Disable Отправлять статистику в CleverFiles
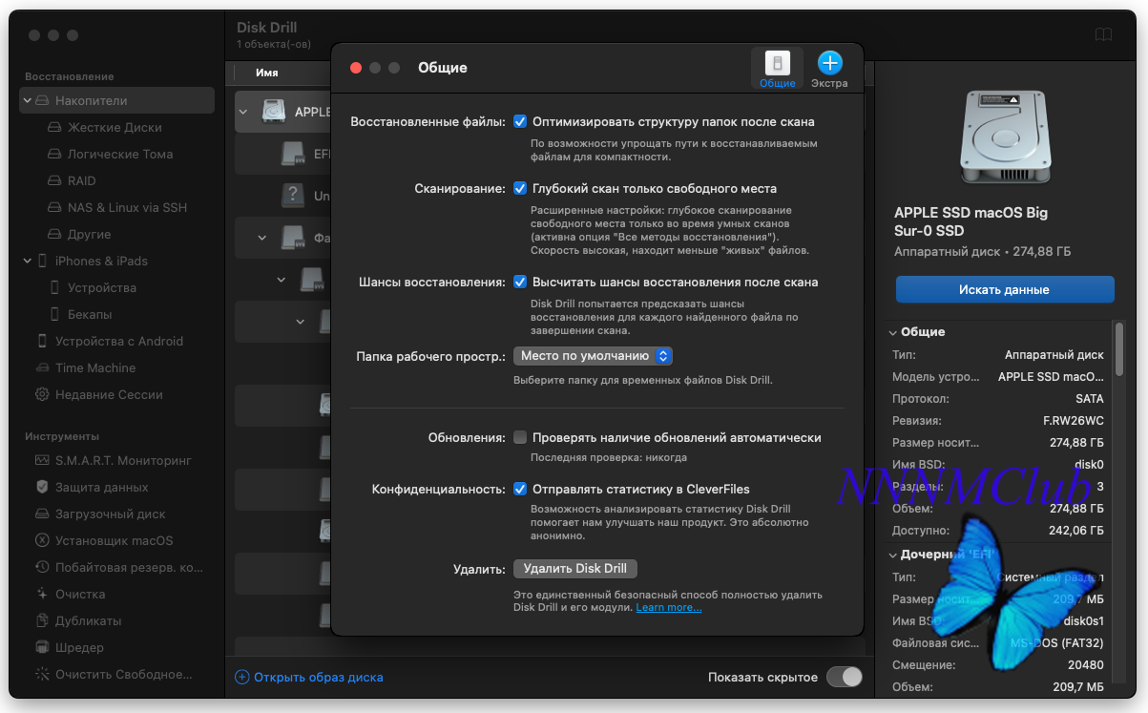The width and height of the screenshot is (1148, 713). (520, 489)
